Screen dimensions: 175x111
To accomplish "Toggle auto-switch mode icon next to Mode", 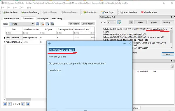I will point(119,22).
